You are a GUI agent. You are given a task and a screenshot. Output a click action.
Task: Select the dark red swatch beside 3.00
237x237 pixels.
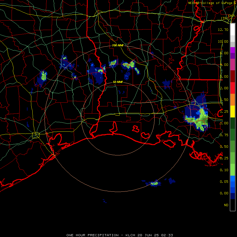pyautogui.click(x=233, y=76)
